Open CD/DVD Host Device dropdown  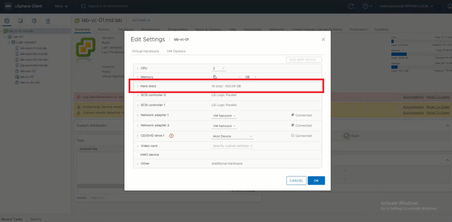pos(232,136)
